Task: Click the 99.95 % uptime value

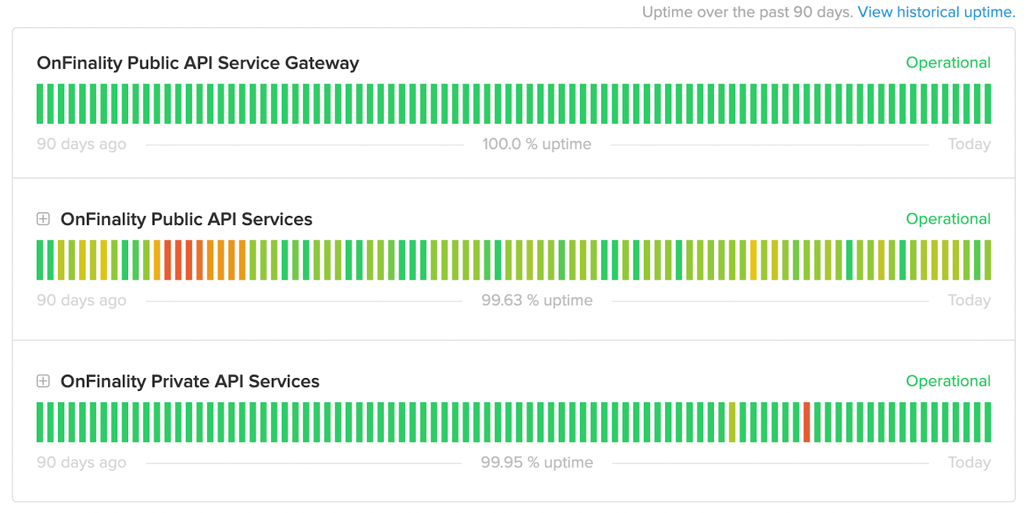Action: [x=537, y=462]
